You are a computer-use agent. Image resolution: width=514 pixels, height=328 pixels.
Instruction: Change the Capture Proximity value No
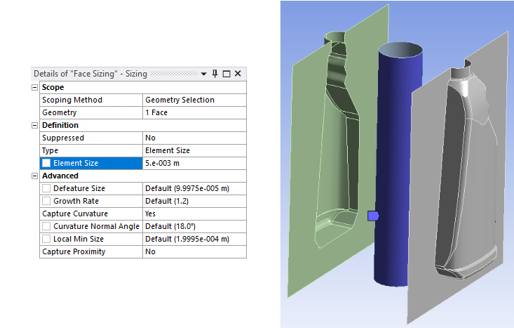tap(194, 251)
